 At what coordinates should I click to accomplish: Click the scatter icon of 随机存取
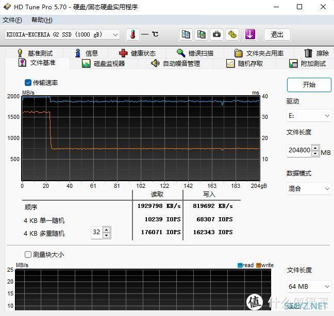(230, 64)
